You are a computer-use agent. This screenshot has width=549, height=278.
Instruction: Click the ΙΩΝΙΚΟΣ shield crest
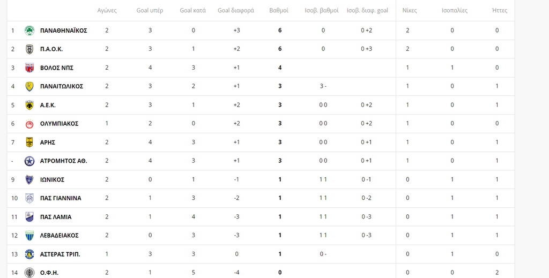pyautogui.click(x=29, y=179)
